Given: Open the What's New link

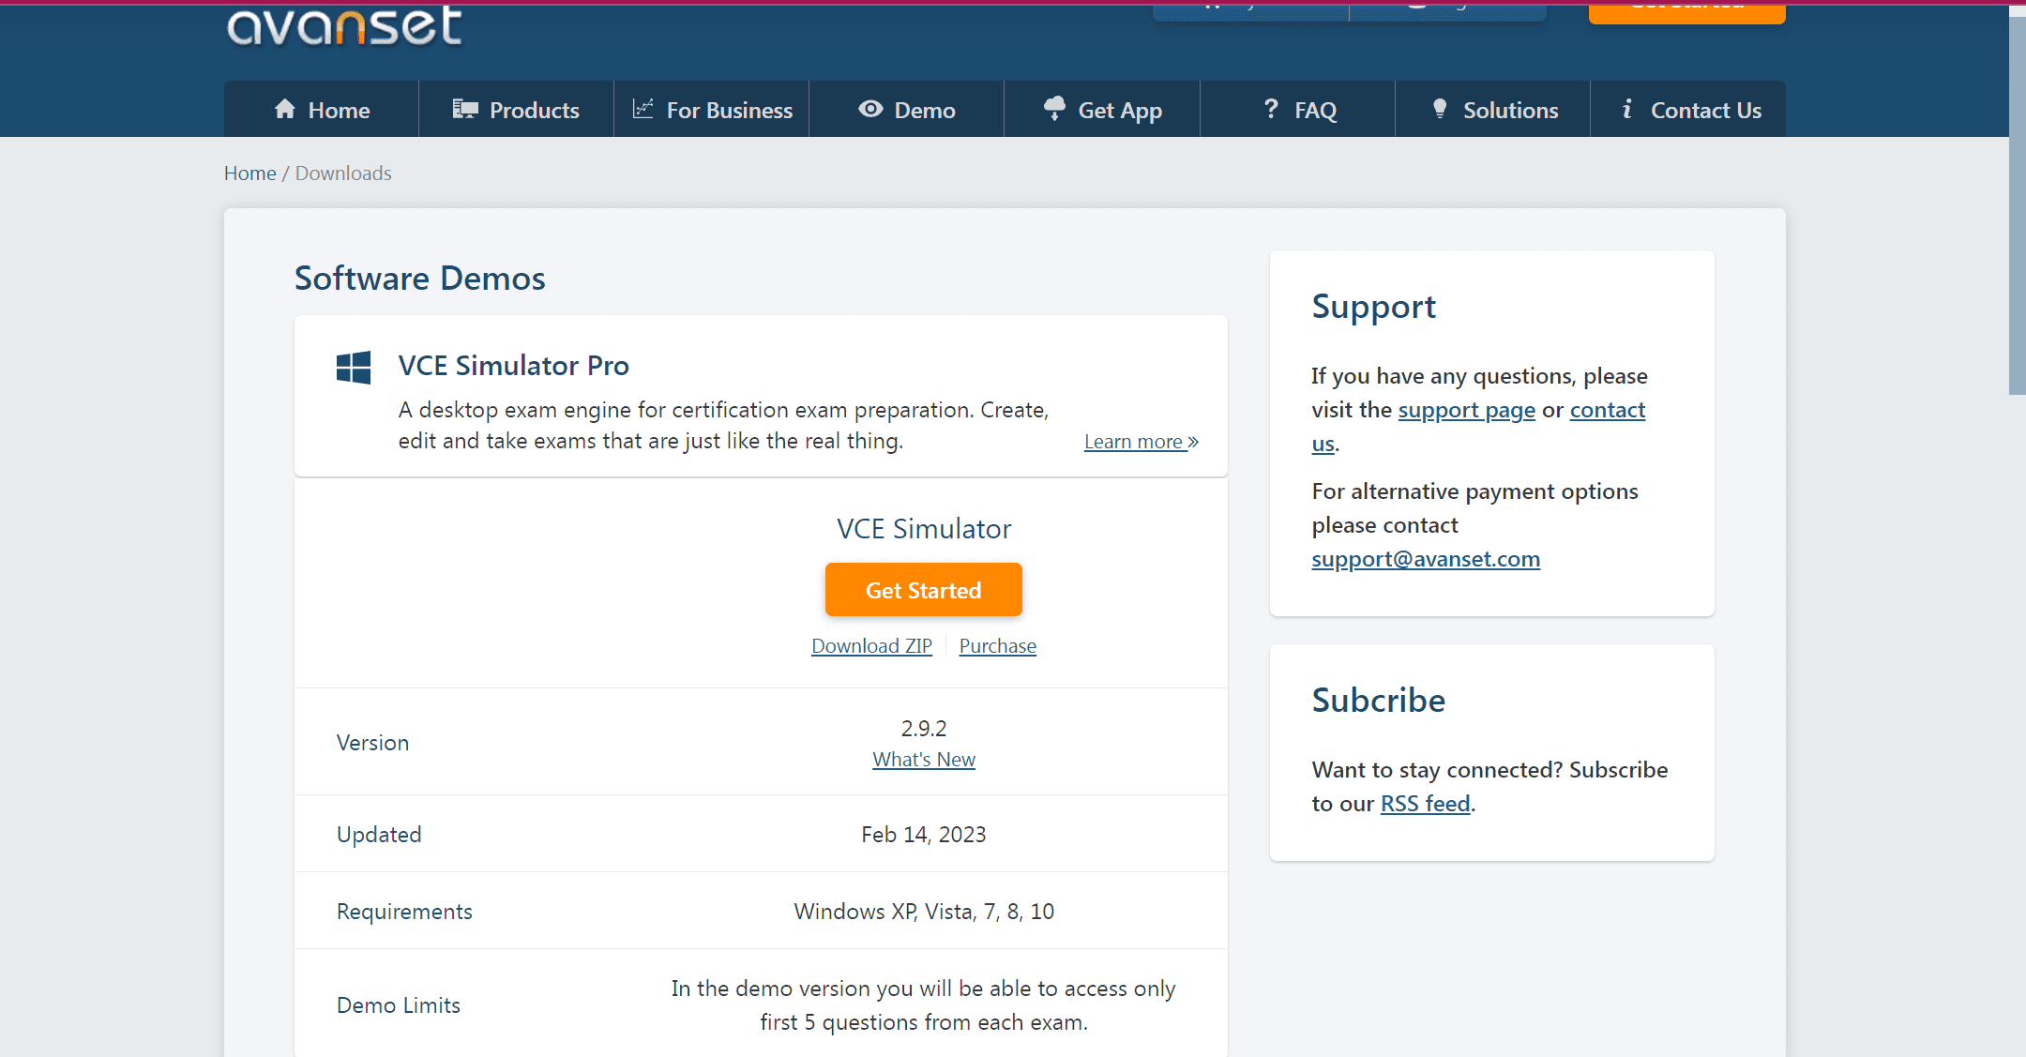Looking at the screenshot, I should pos(924,760).
